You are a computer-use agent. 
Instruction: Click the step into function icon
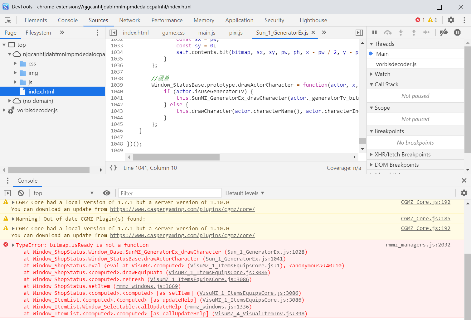401,32
